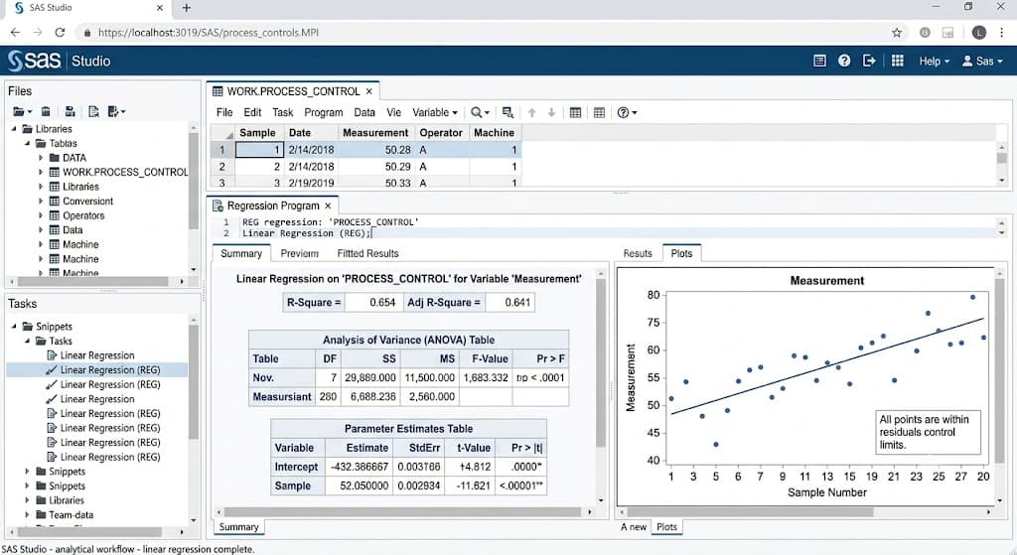
Task: Collapse the top Libraries node in Files tree
Action: click(x=14, y=128)
